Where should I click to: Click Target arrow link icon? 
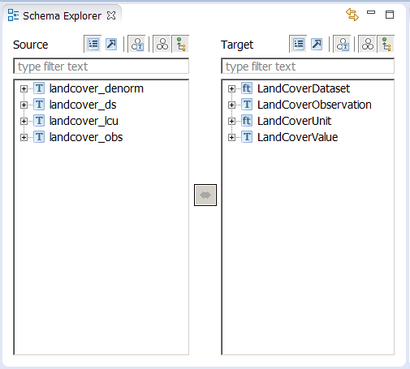pos(317,44)
